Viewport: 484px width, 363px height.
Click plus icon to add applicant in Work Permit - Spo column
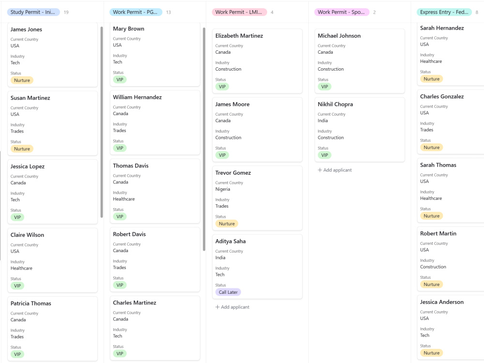(x=320, y=170)
